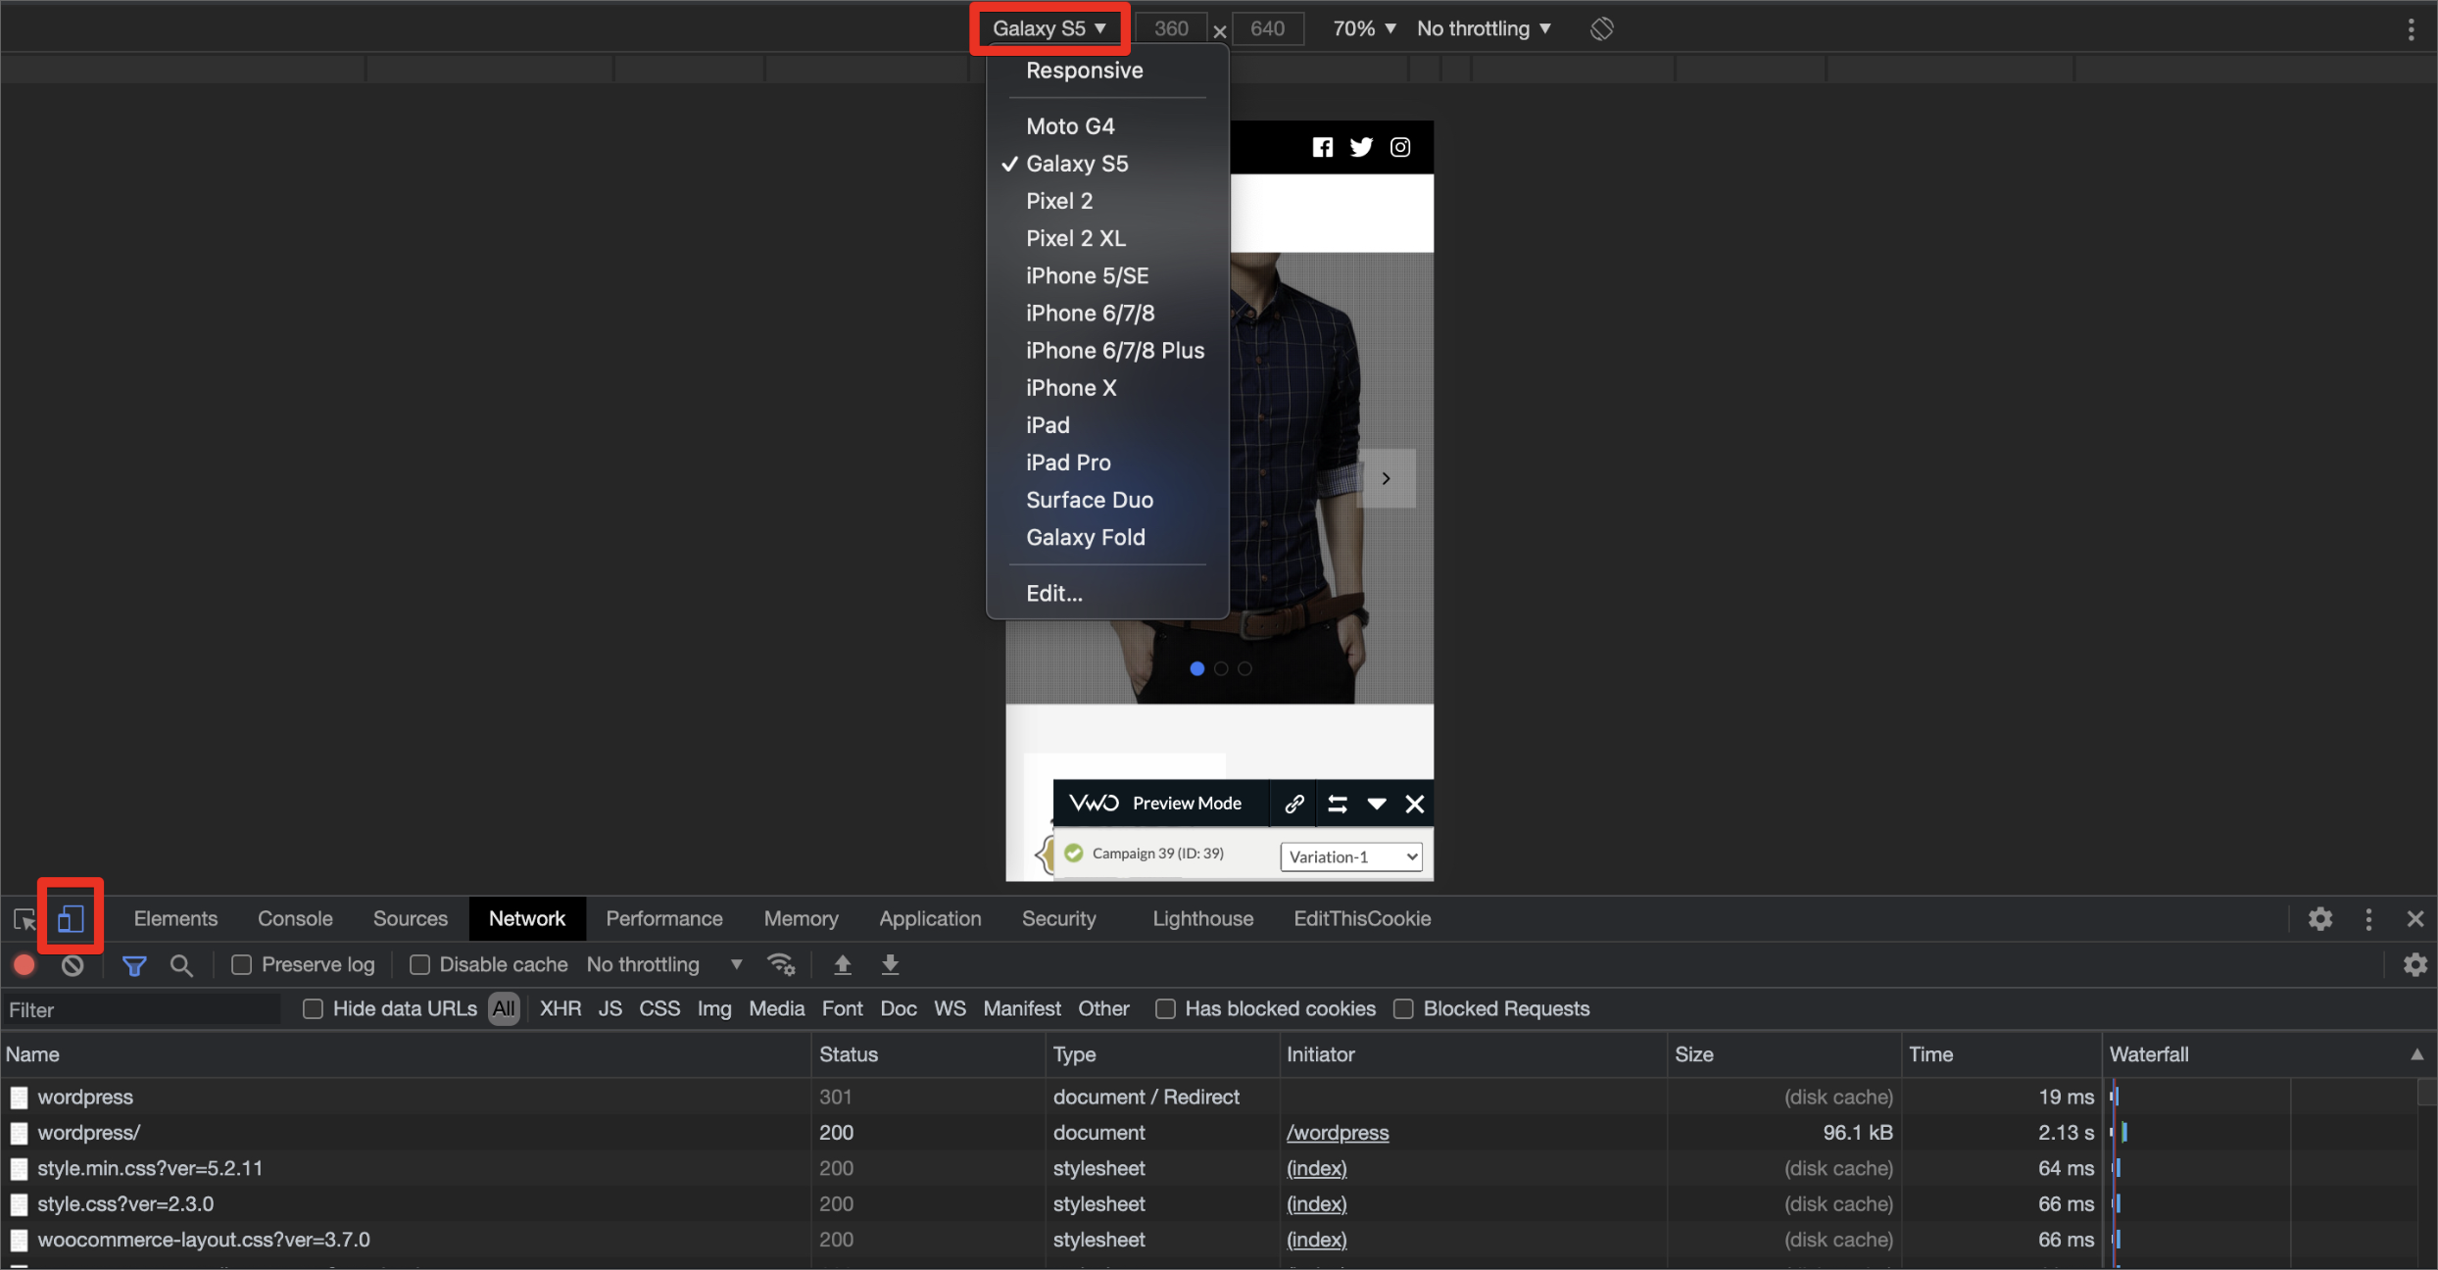Expand the No throttling network panel dropdown
The height and width of the screenshot is (1270, 2438).
coord(664,965)
